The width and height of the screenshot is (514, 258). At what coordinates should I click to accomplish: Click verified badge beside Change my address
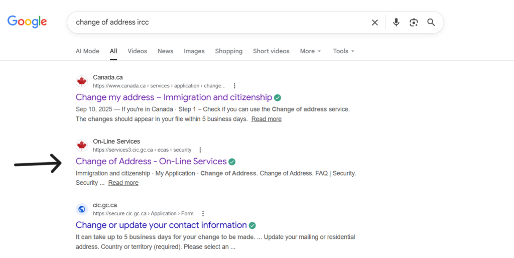[278, 97]
